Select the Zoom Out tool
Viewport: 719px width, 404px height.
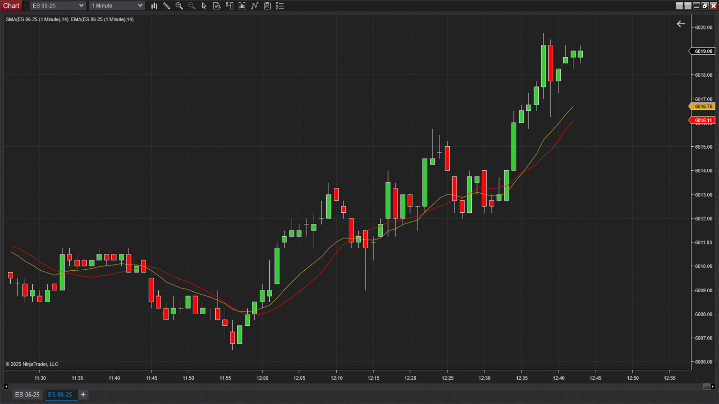[191, 6]
